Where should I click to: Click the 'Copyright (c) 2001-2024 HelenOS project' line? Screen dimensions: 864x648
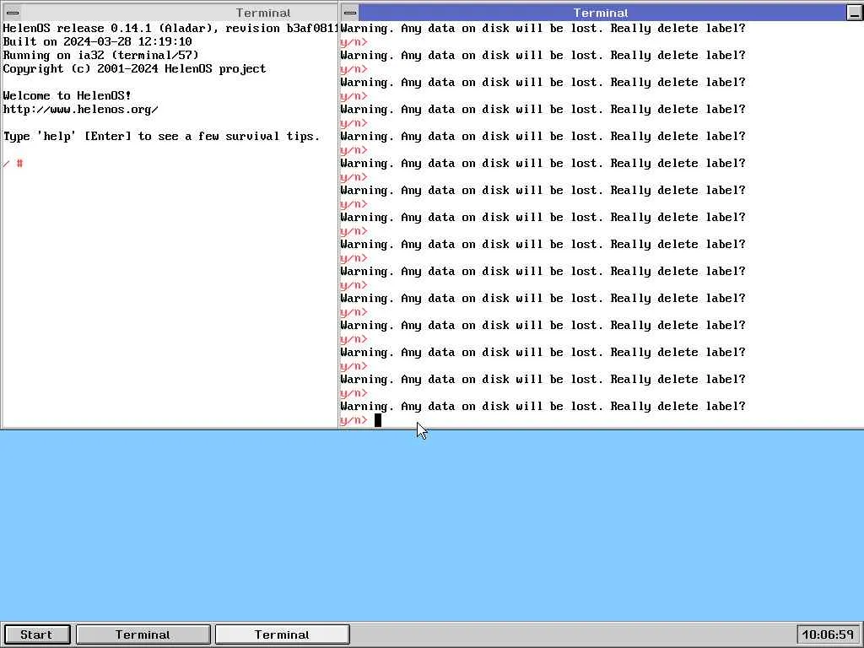coord(134,68)
